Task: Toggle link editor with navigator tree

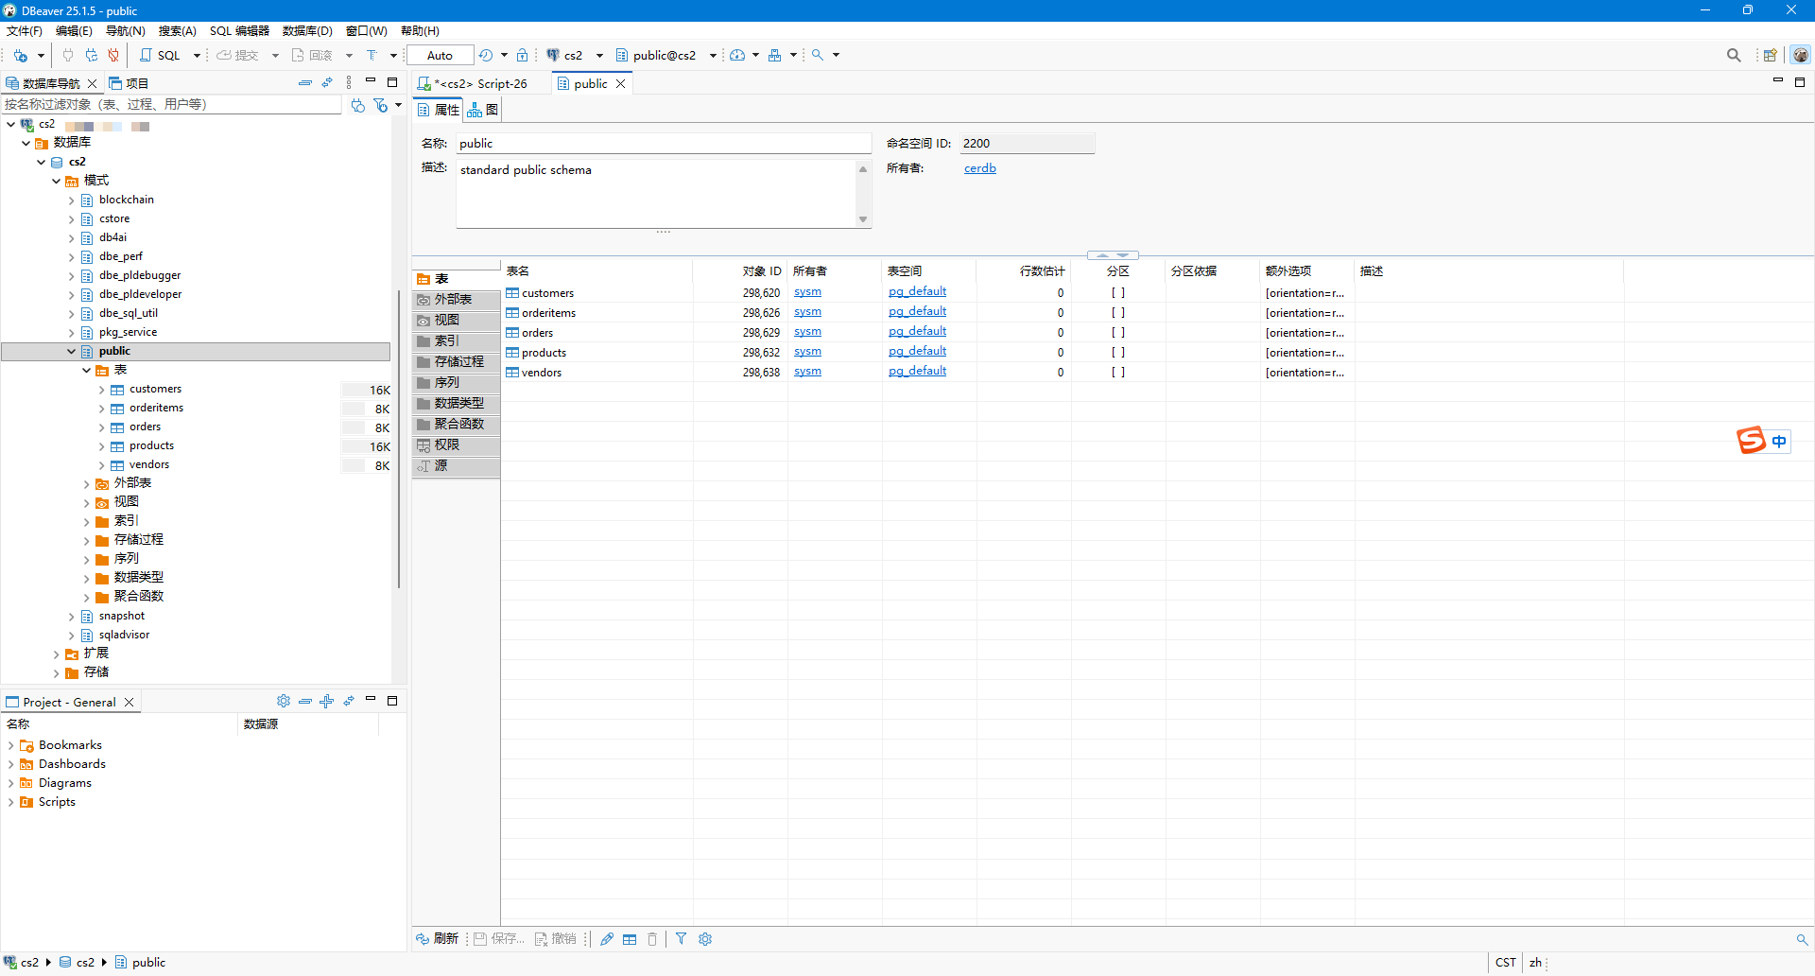Action: point(327,83)
